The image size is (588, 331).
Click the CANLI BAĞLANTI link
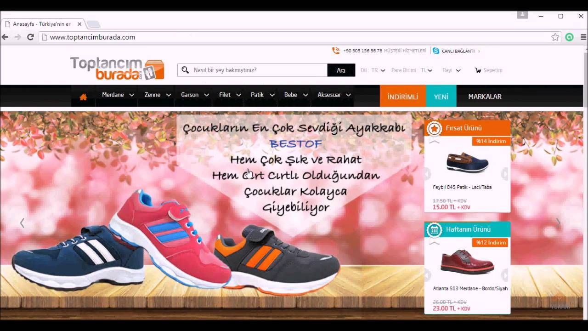coord(458,51)
